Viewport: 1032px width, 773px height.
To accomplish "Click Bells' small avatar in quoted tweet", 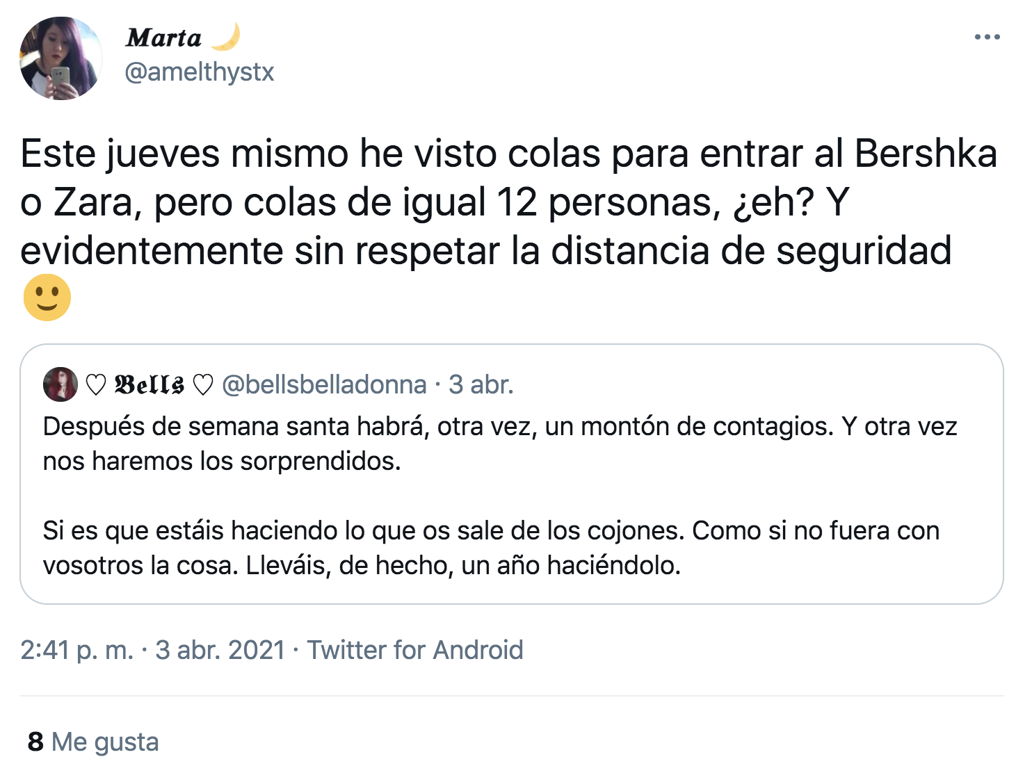I will pos(61,384).
